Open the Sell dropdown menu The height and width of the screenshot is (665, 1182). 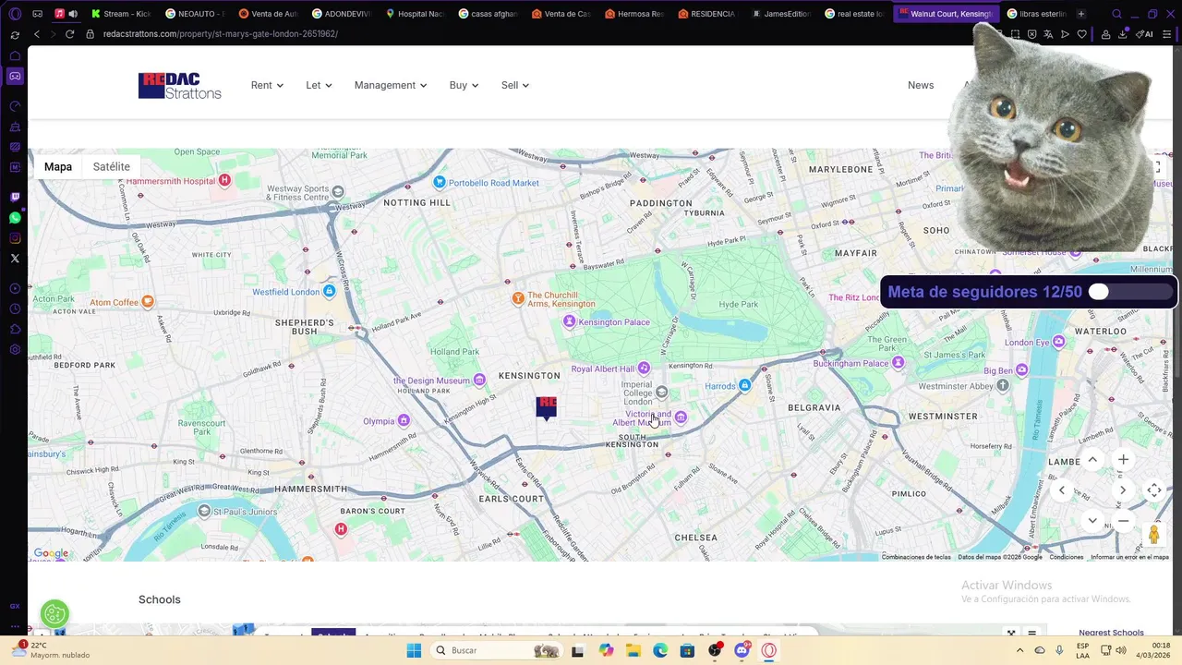point(515,85)
